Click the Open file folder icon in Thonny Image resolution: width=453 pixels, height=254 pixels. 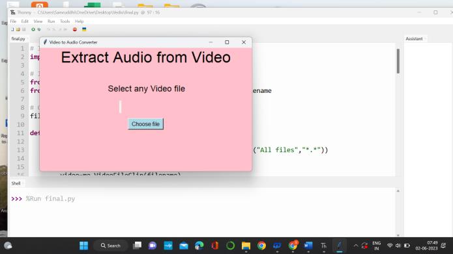coord(18,29)
